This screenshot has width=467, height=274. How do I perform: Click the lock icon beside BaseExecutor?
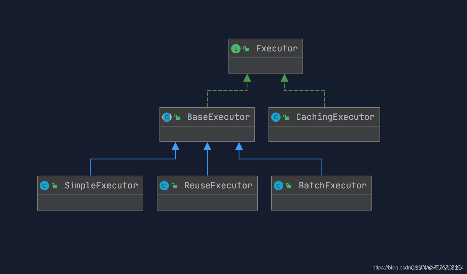(x=176, y=117)
